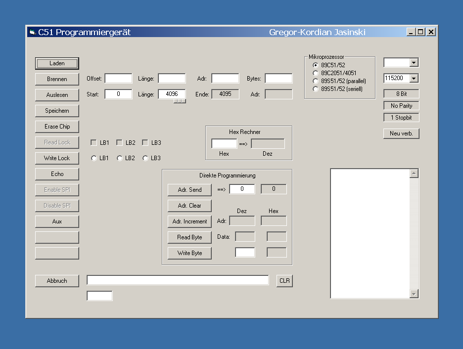Click the long status bar beside Abbruch
This screenshot has width=463, height=349.
pos(178,280)
